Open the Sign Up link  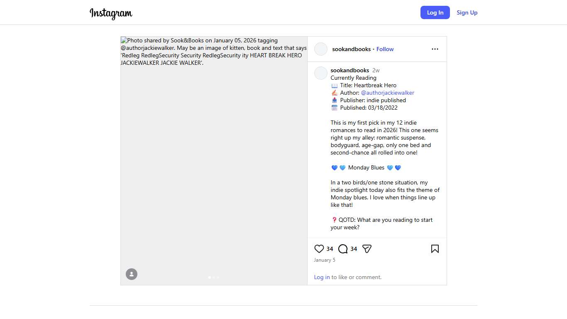(467, 12)
